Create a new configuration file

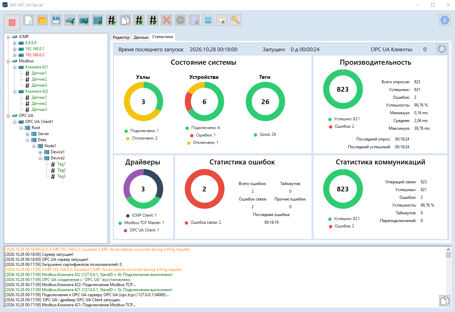tap(29, 20)
